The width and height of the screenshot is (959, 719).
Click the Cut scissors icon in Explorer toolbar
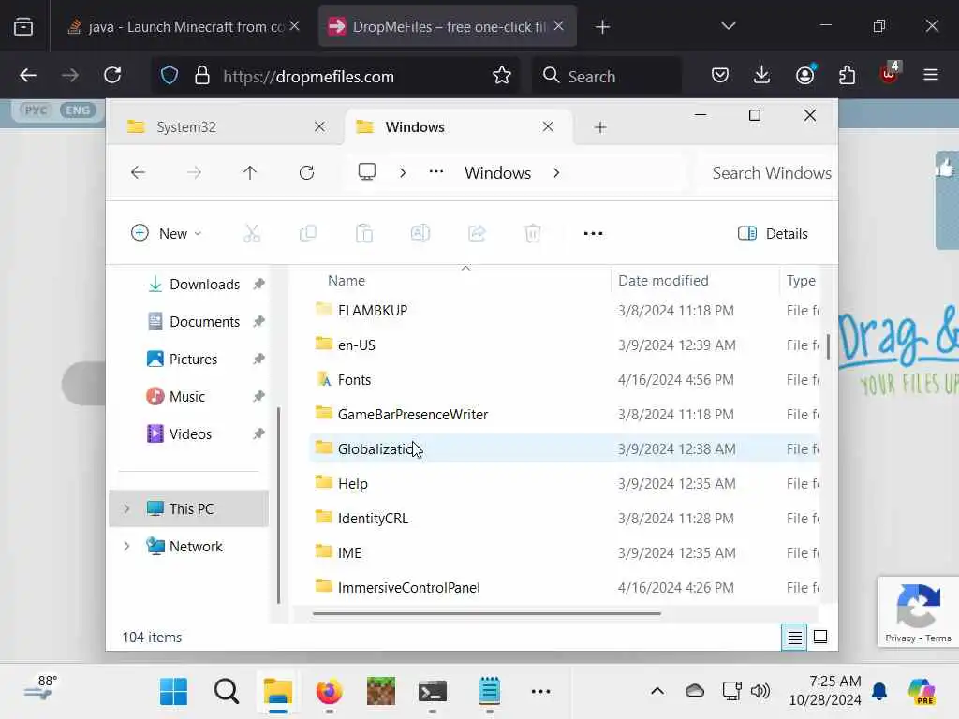click(251, 233)
